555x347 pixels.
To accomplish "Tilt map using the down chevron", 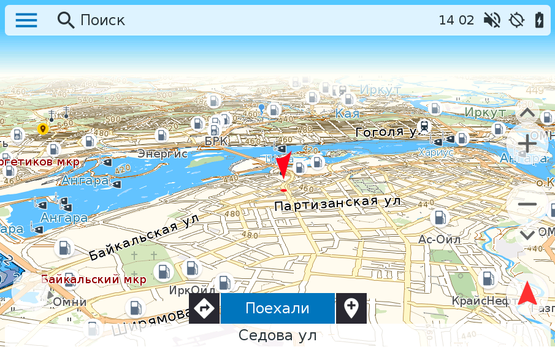I will pyautogui.click(x=527, y=235).
